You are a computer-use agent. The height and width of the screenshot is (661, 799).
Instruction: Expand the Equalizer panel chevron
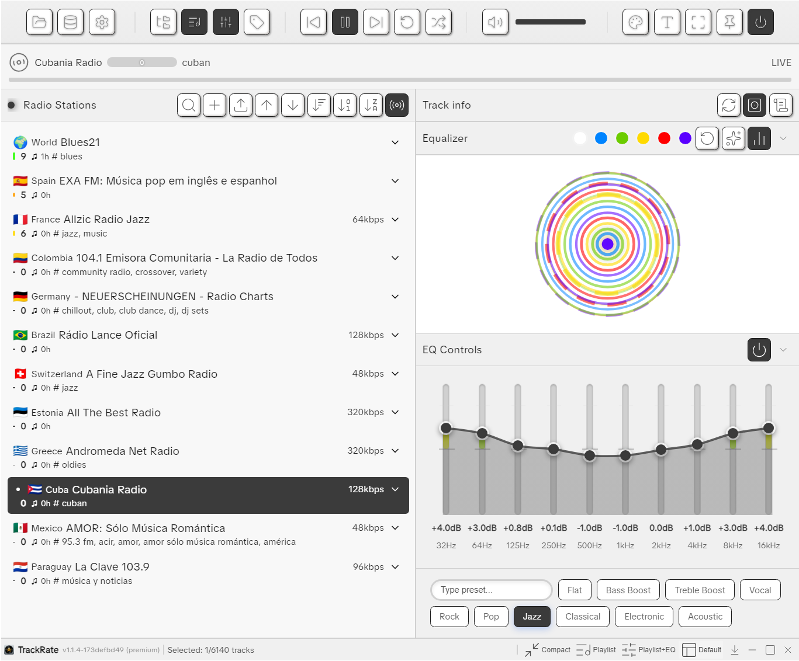tap(783, 138)
